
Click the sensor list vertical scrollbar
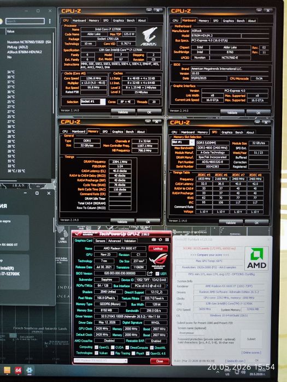pyautogui.click(x=54, y=73)
